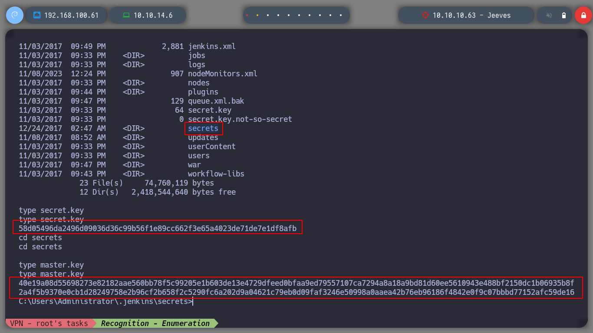The width and height of the screenshot is (593, 333).
Task: Click the 129 size of queue.xml.bak
Action: (x=177, y=101)
